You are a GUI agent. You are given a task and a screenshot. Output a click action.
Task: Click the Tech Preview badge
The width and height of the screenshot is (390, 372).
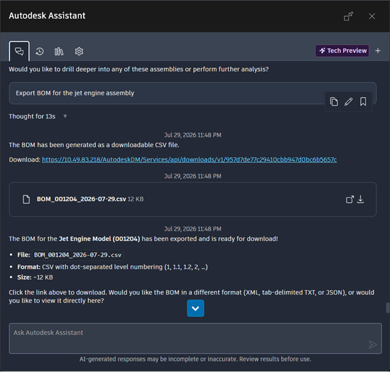pyautogui.click(x=342, y=51)
